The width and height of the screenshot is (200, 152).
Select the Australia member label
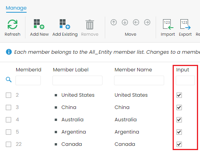[72, 120]
